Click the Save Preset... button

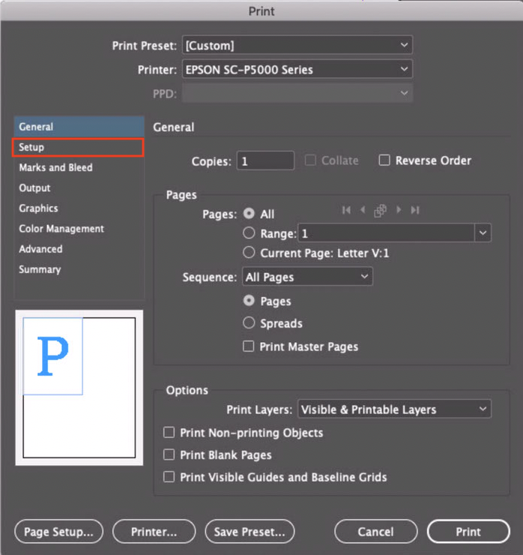(x=250, y=531)
